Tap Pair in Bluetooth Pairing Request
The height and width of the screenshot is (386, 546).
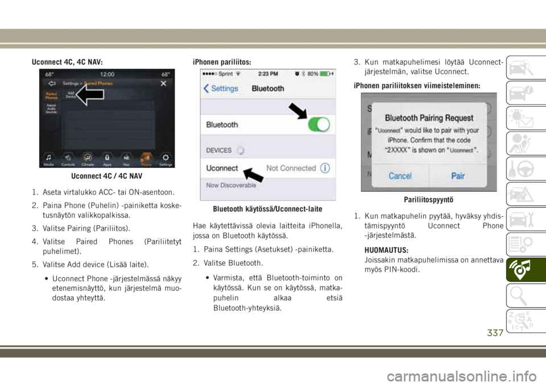[458, 176]
